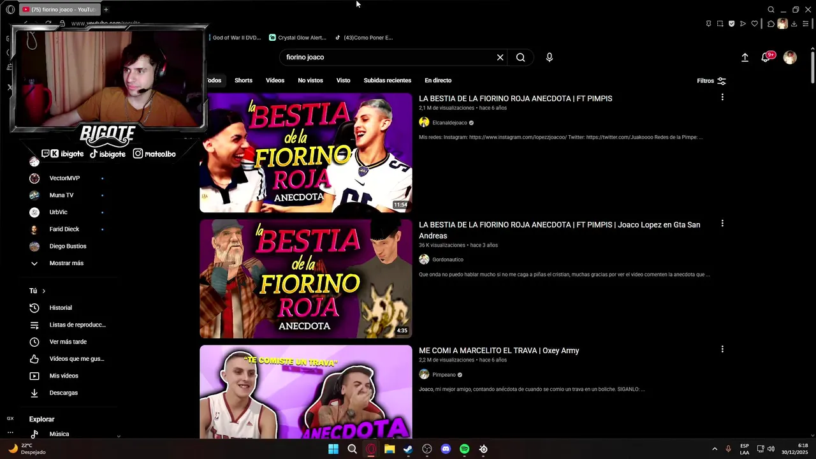
Task: Open the fiorino joaco YouTube browser tab
Action: pyautogui.click(x=59, y=10)
